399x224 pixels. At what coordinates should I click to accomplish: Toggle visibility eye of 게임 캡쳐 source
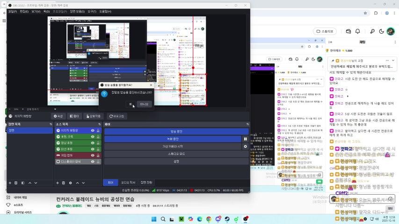tap(93, 155)
